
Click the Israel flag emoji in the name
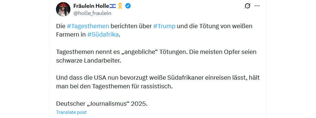pos(113,6)
